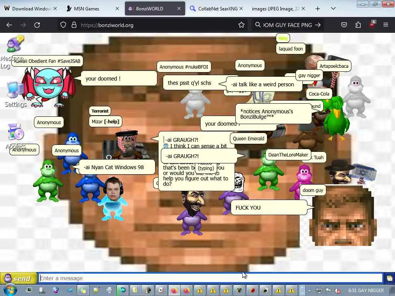This screenshot has height=296, width=395.
Task: Click the pixelated doom guy face avatar
Action: click(343, 216)
